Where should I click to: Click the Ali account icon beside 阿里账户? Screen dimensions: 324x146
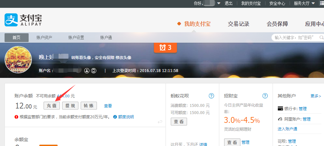click(x=280, y=119)
